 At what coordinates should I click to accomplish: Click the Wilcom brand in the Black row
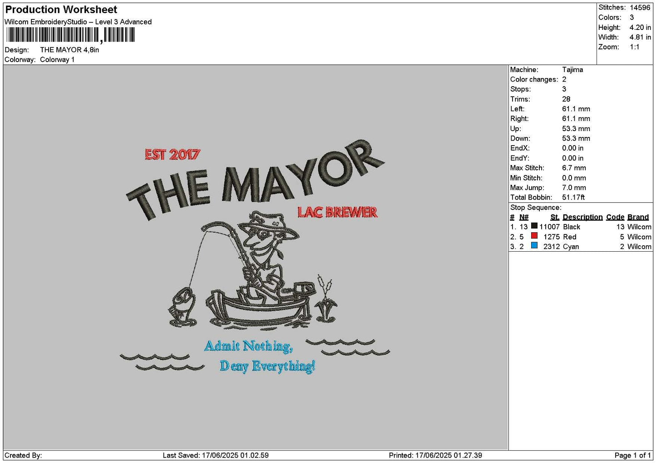click(639, 227)
